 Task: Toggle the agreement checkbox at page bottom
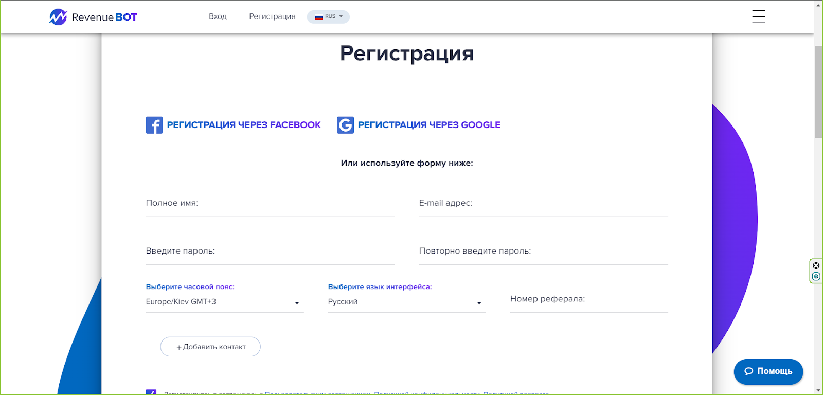click(151, 392)
